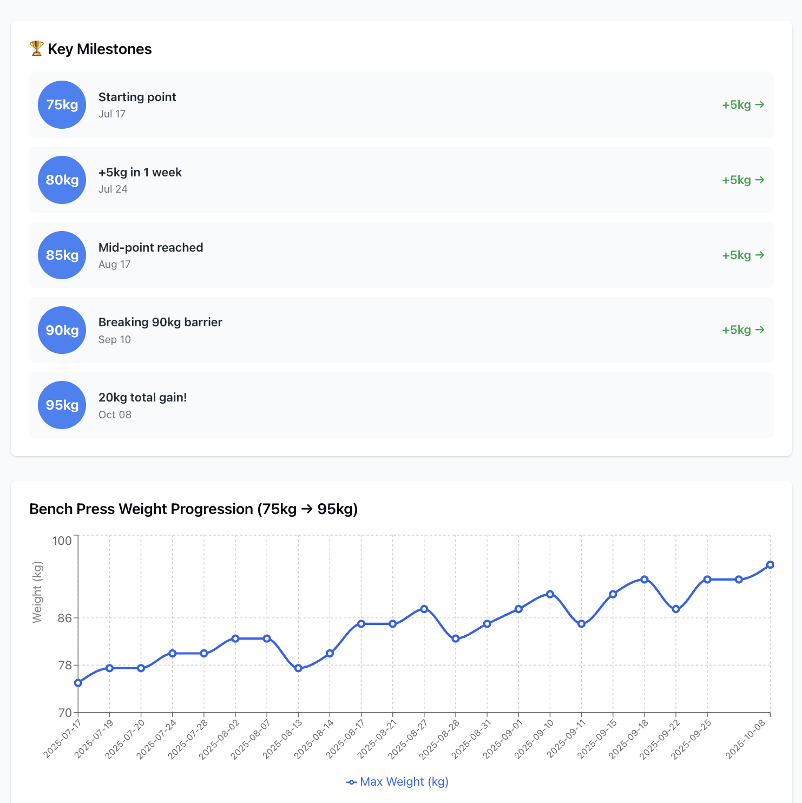Click the trophy icon next to Key Milestones
This screenshot has width=802, height=803.
(x=36, y=48)
